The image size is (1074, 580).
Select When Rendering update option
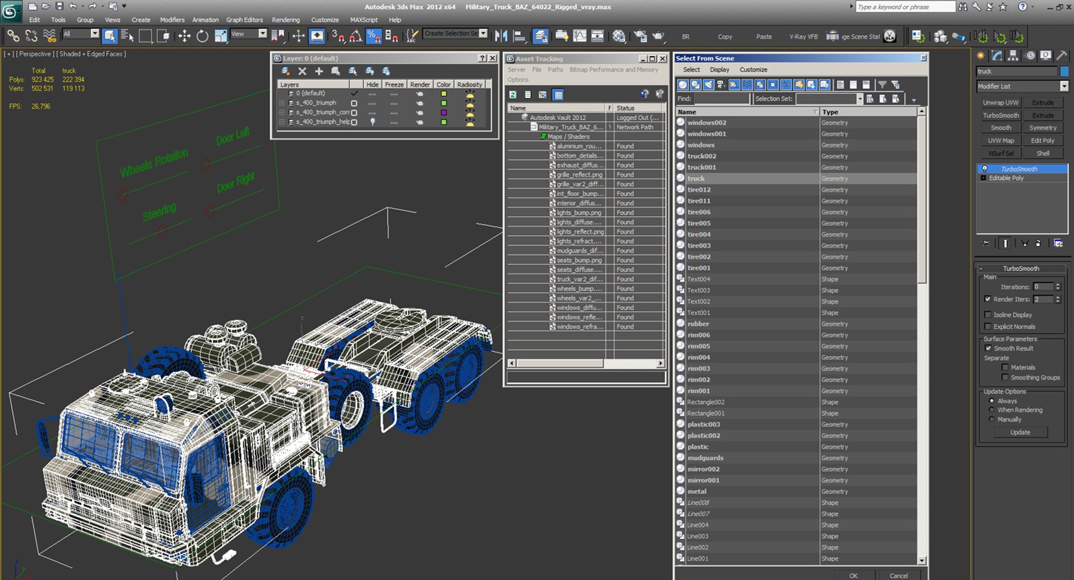(992, 410)
